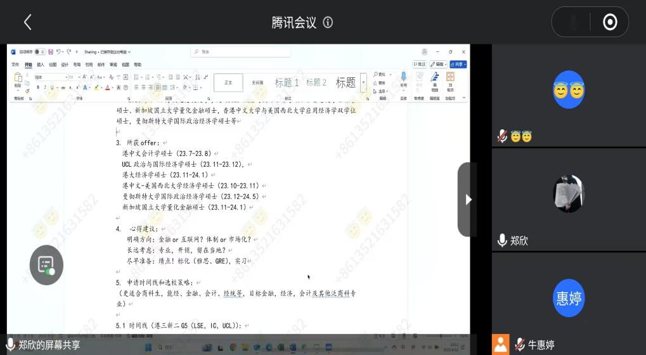The image size is (646, 355).
Task: Toggle the muted microphone button at top right
Action: coord(573,22)
